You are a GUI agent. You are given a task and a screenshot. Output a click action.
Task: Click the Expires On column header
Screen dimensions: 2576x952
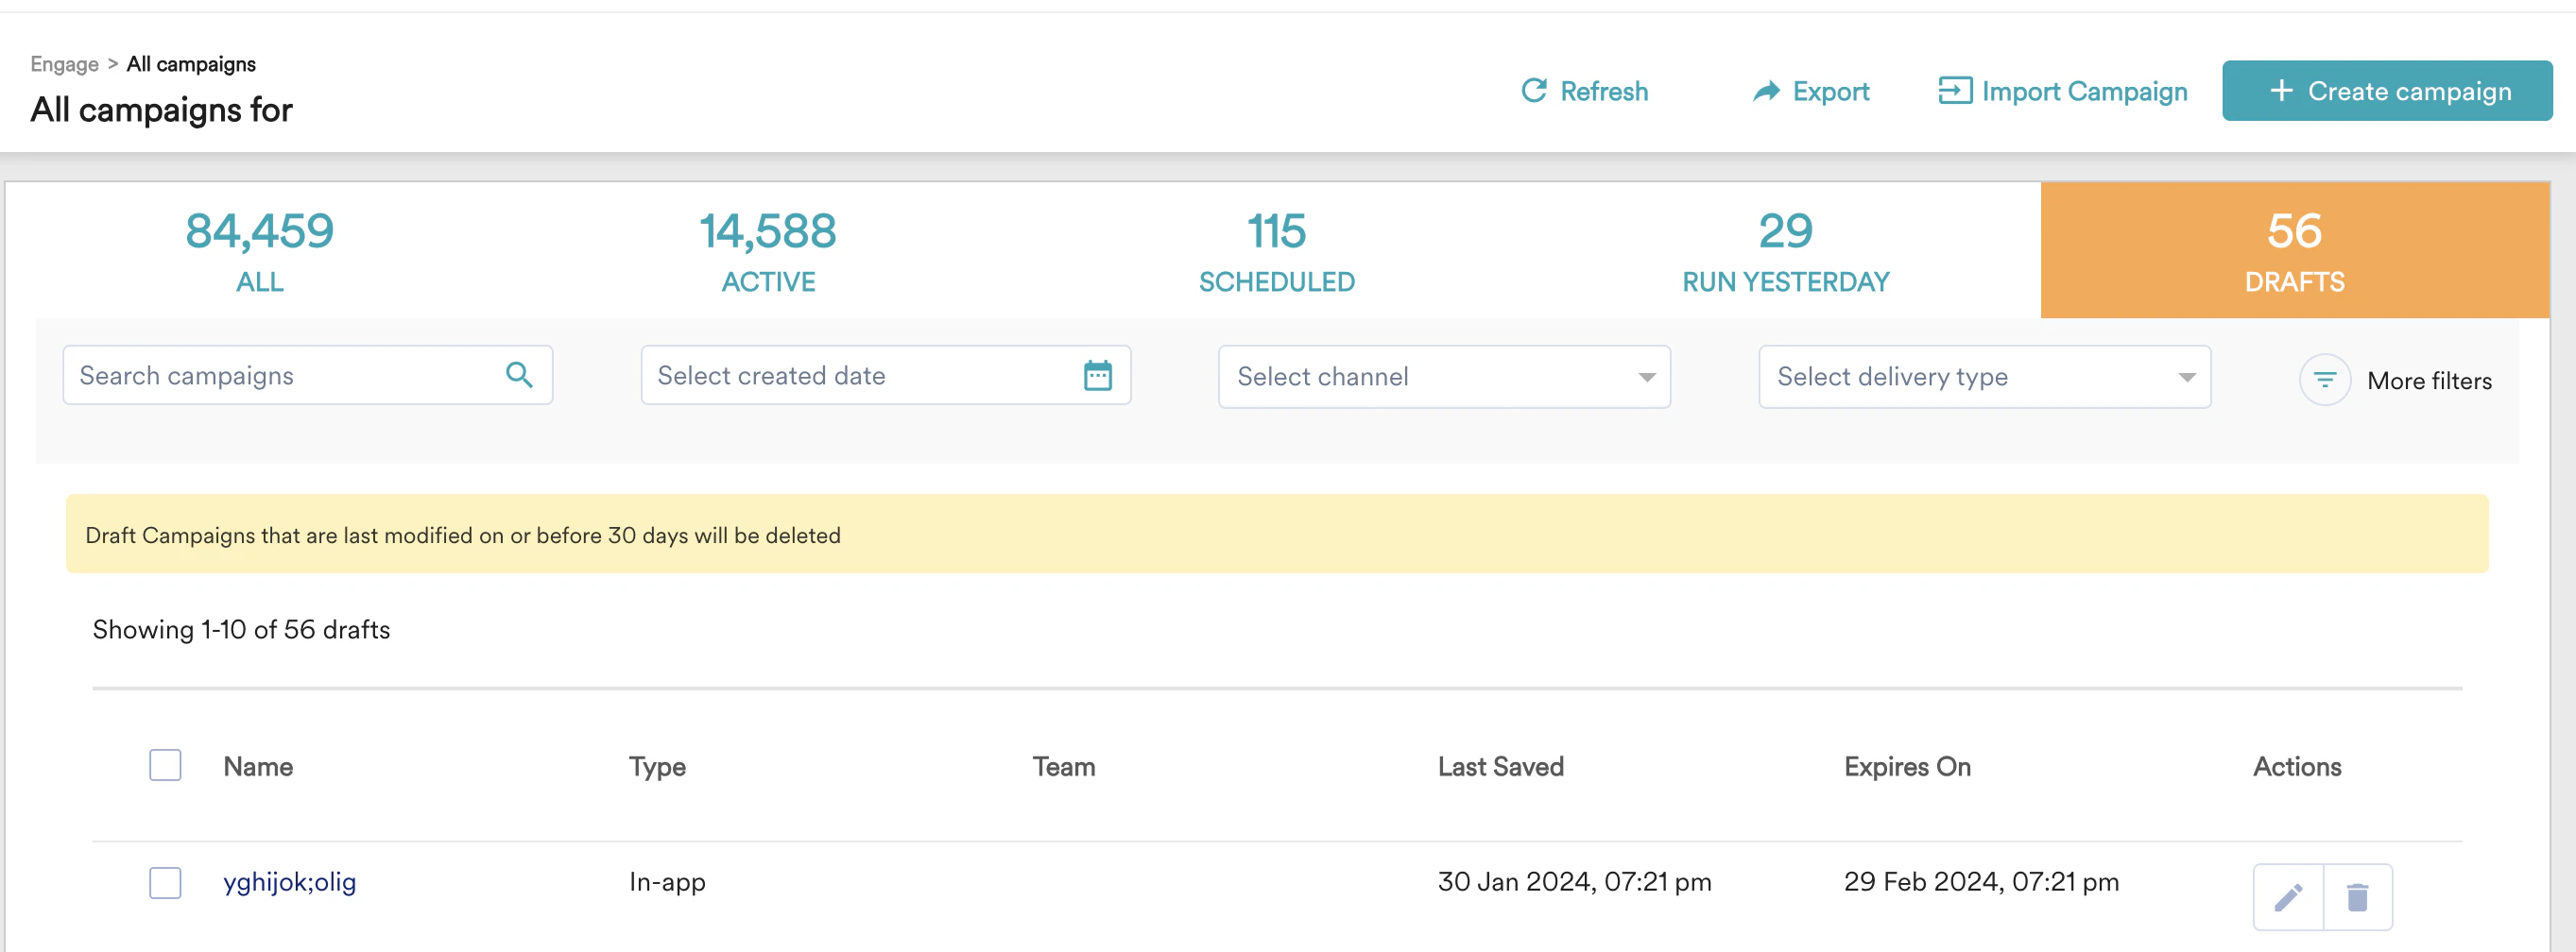(x=1907, y=766)
